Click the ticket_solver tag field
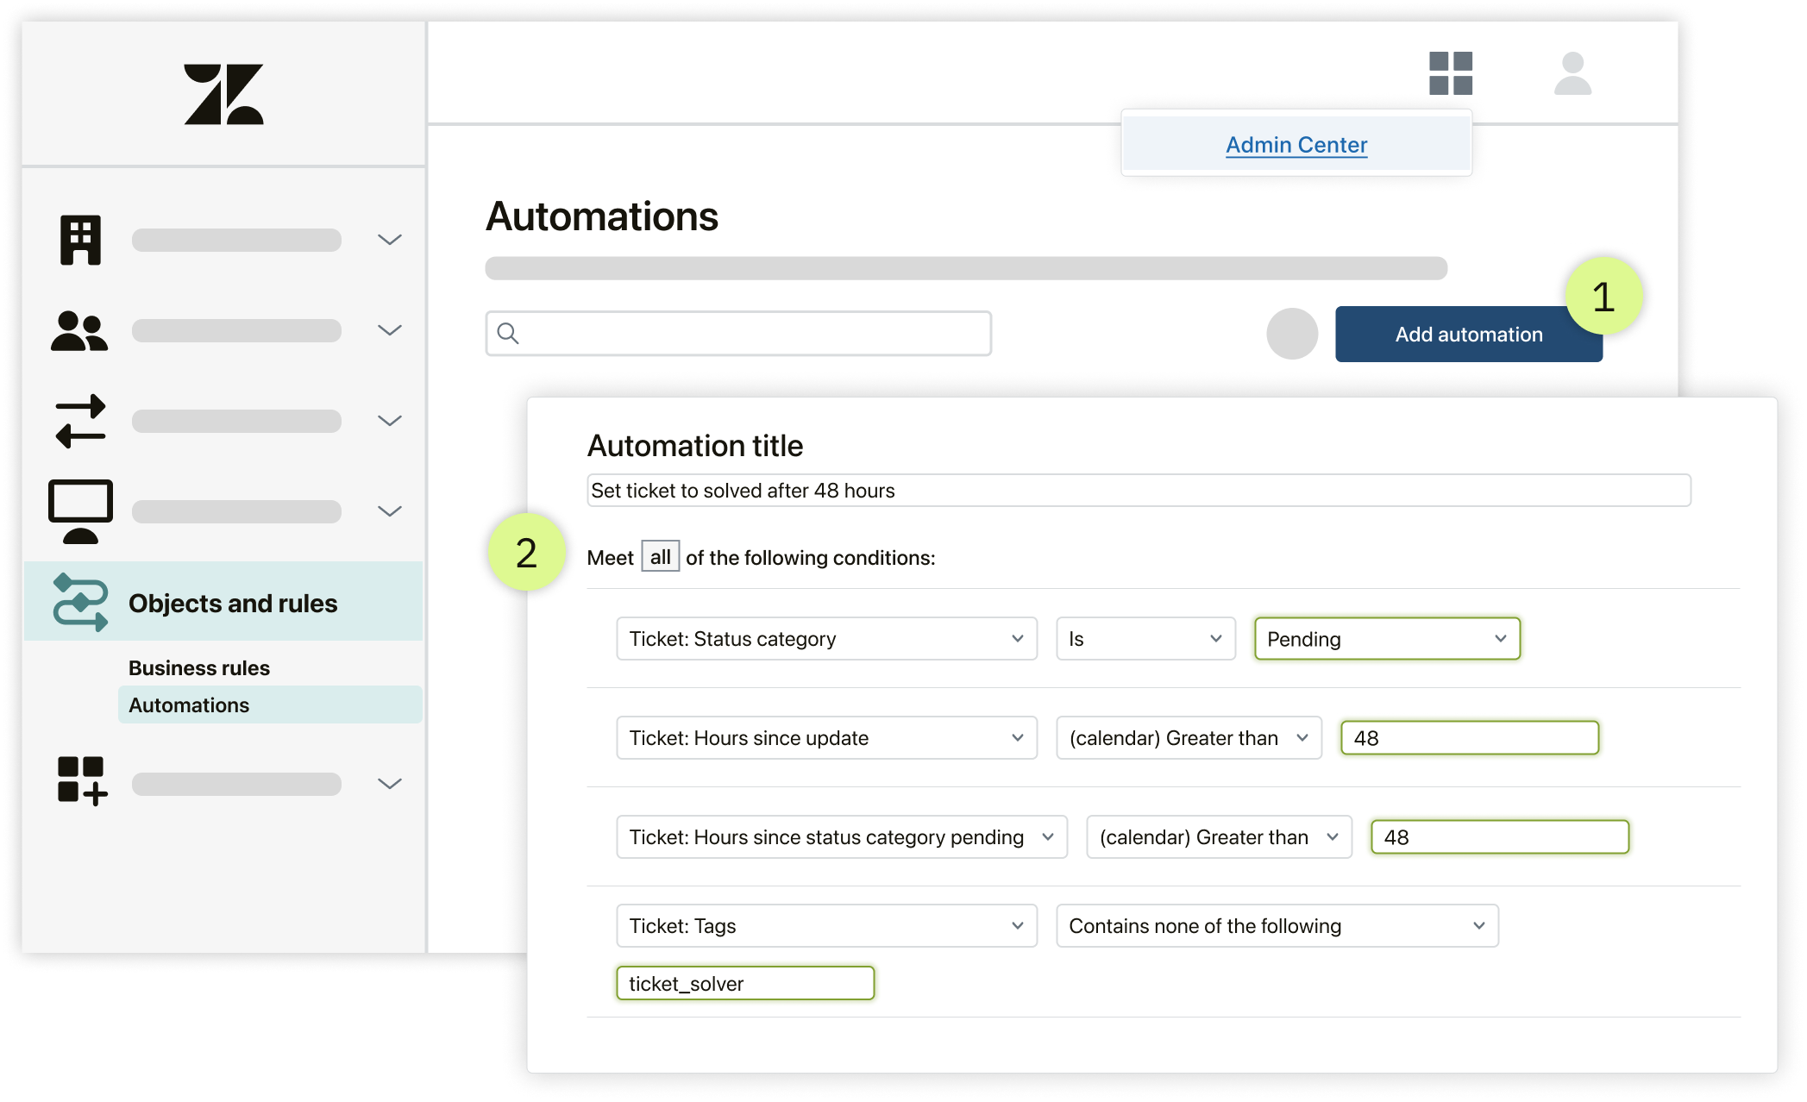1807x1102 pixels. pos(745,984)
